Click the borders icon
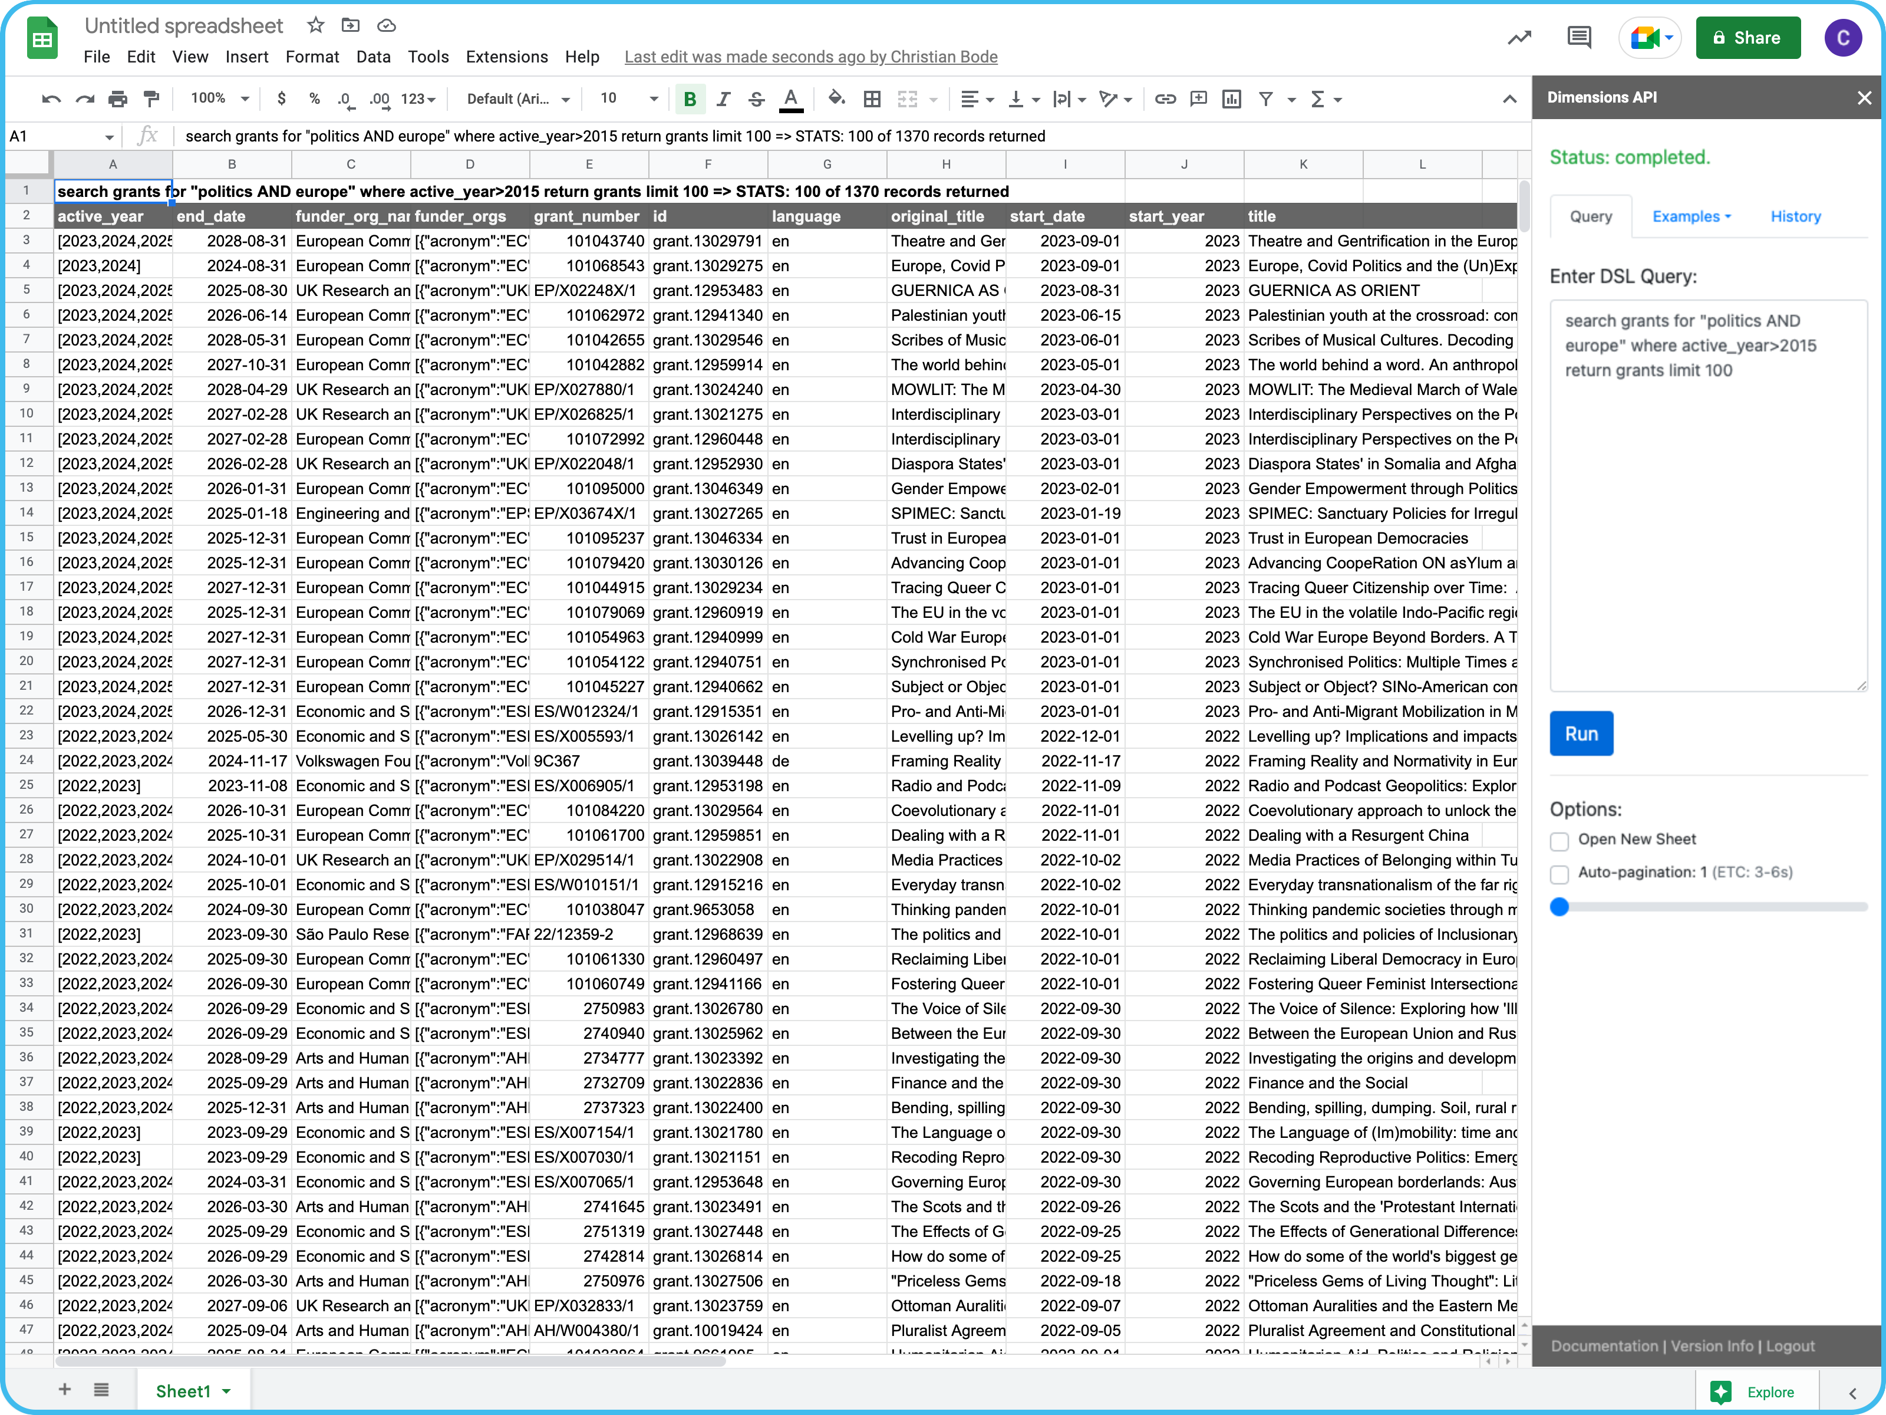This screenshot has height=1415, width=1886. [871, 99]
